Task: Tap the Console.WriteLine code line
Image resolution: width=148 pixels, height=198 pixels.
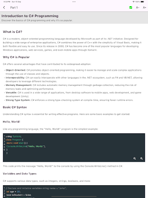Action: pos(26,146)
